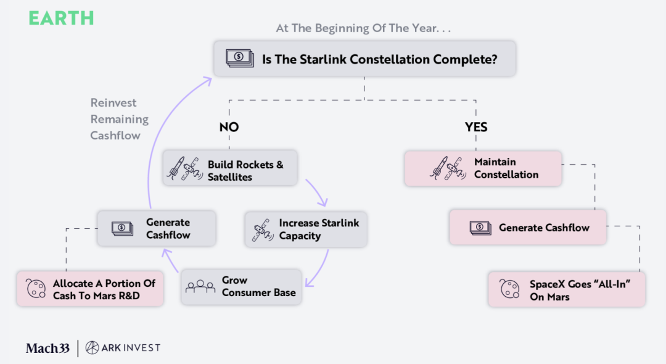Click the cash icon in left Generate Cashflow box
Viewport: 666px width, 364px height.
pyautogui.click(x=122, y=229)
